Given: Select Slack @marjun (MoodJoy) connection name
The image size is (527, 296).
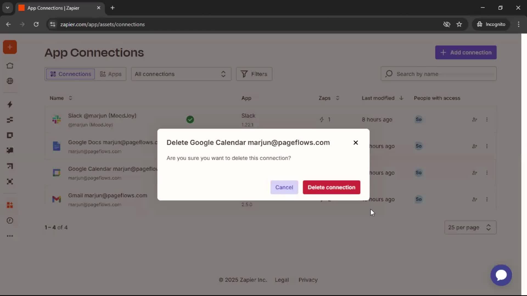Looking at the screenshot, I should click(102, 116).
